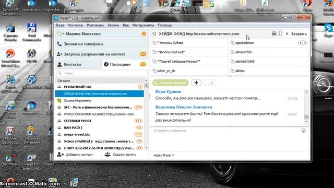Open the emoticon picker in message box

303,131
